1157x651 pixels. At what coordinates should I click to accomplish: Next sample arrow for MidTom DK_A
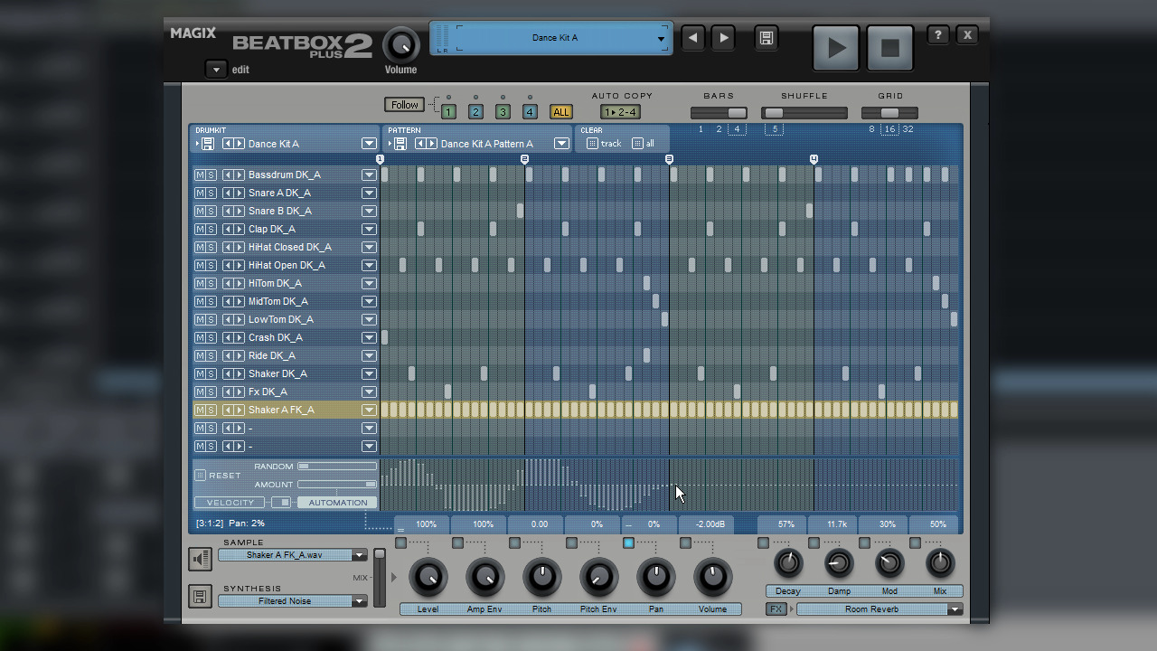(240, 301)
